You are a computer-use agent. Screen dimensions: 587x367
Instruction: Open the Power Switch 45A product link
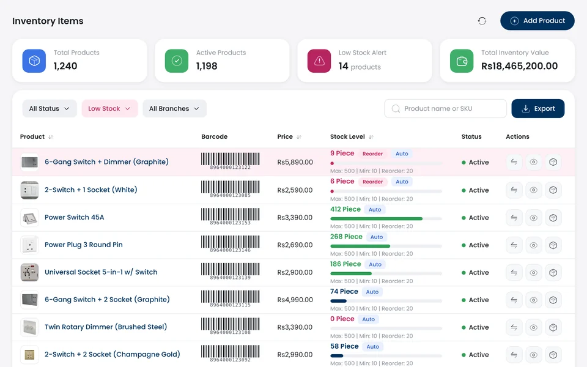pyautogui.click(x=75, y=217)
